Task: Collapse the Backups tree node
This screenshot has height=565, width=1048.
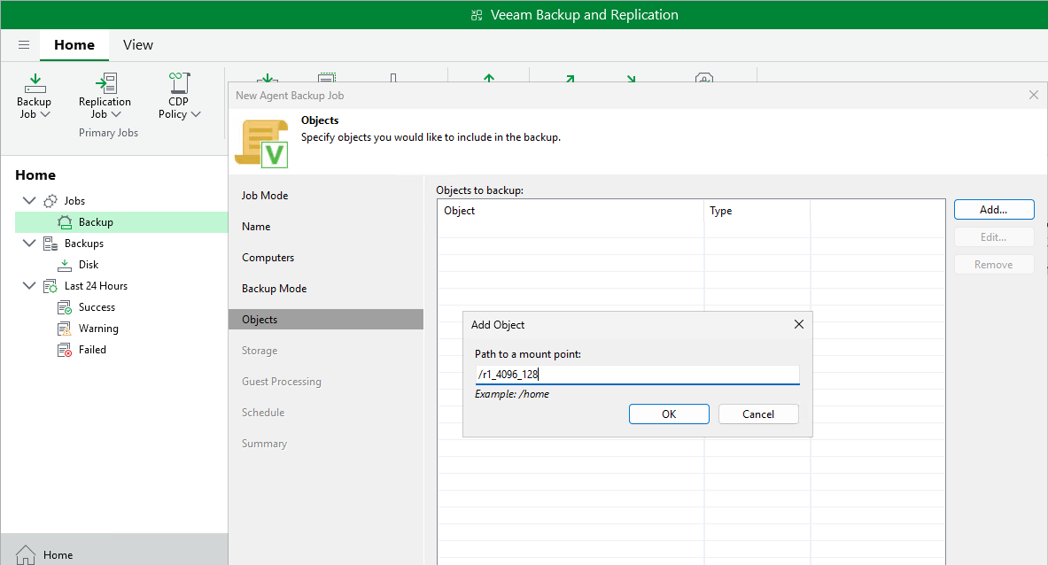Action: 28,244
